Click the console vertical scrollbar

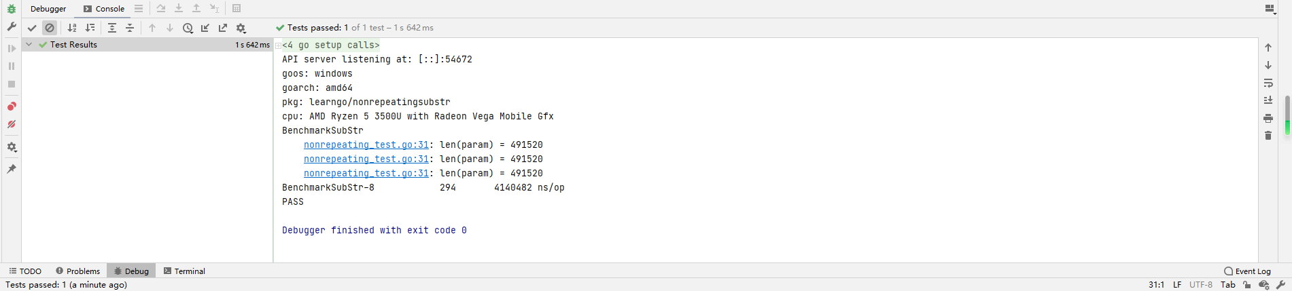(x=1287, y=115)
